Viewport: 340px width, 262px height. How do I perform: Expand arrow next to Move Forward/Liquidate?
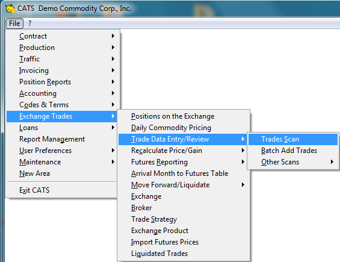tap(243, 185)
